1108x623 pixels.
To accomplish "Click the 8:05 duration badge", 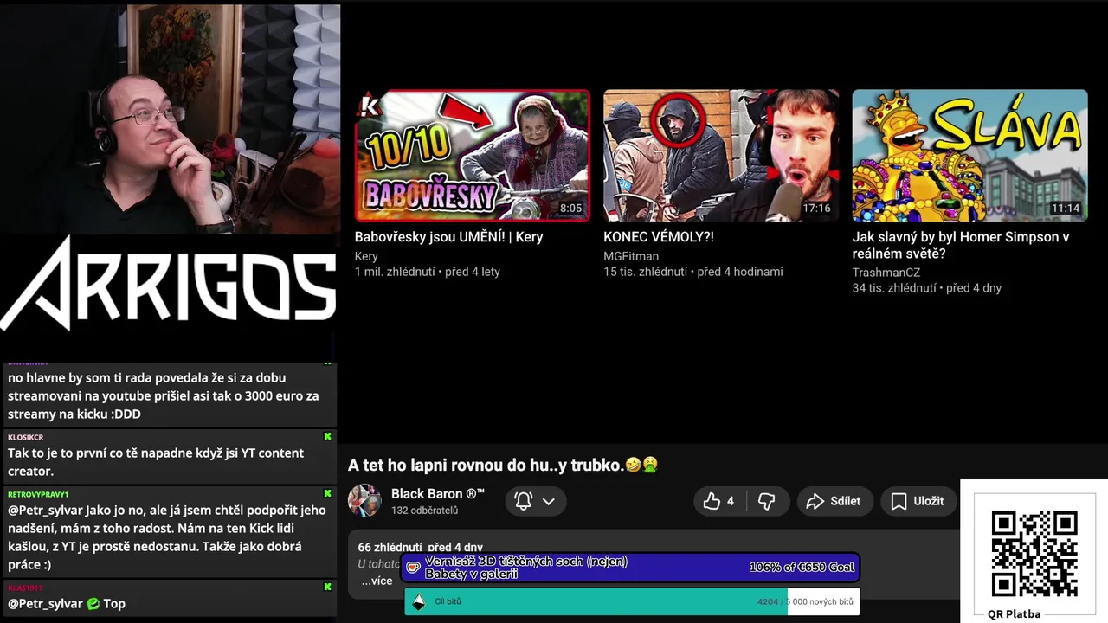I will [570, 209].
